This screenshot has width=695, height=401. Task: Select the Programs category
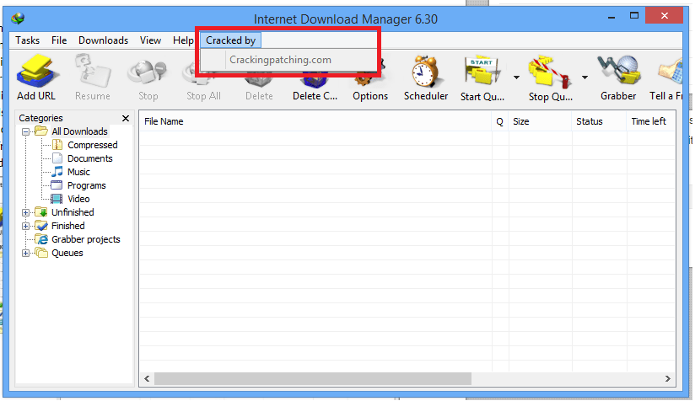(86, 185)
